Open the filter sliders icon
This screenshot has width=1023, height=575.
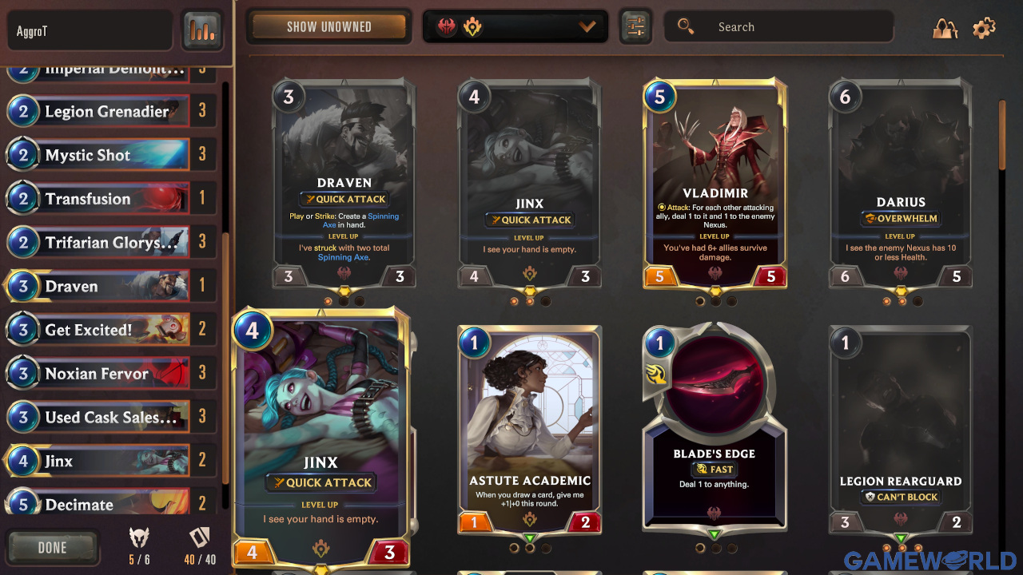click(x=635, y=27)
